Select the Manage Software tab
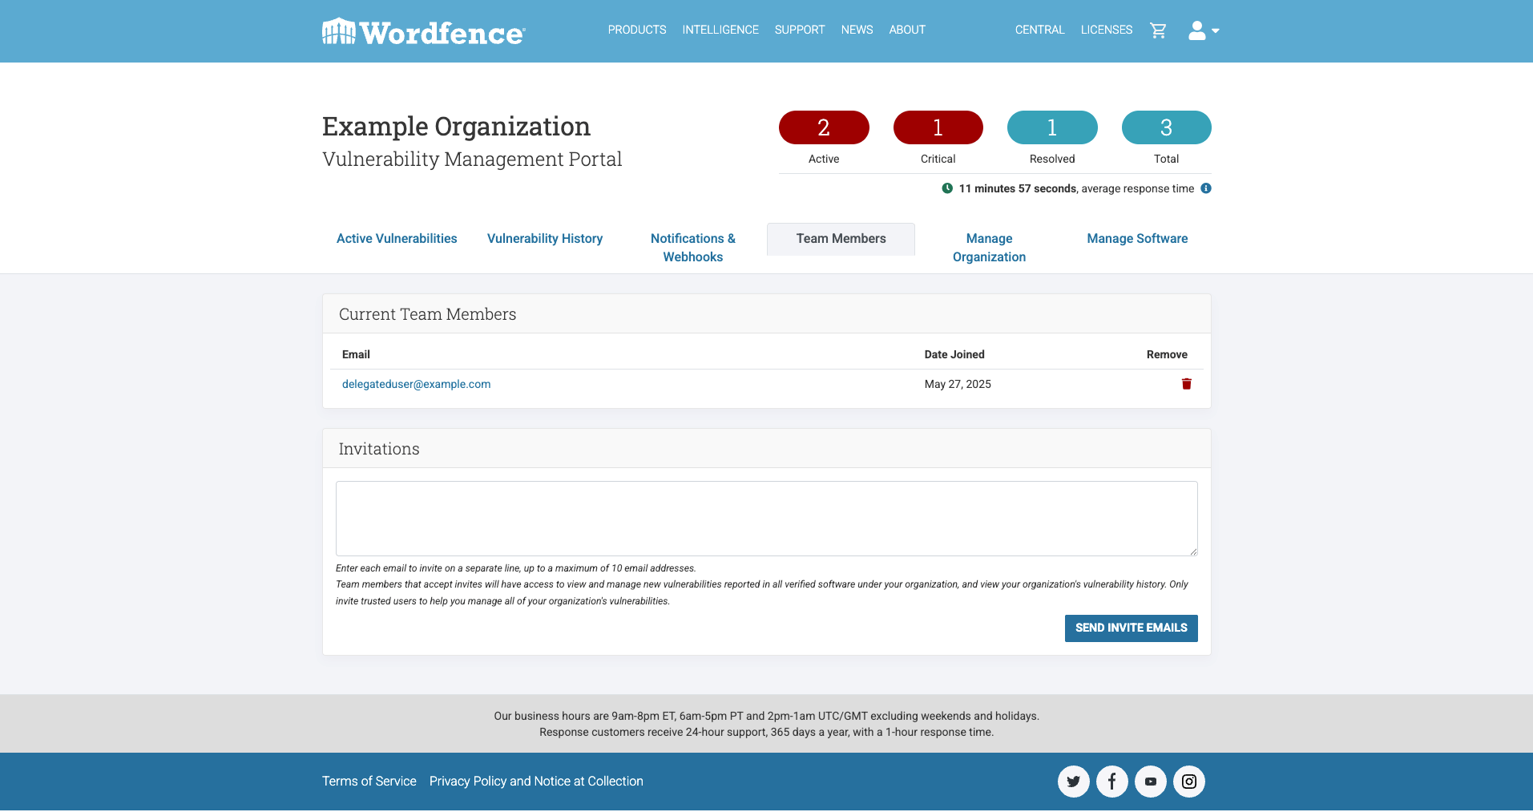The image size is (1533, 812). 1137,239
